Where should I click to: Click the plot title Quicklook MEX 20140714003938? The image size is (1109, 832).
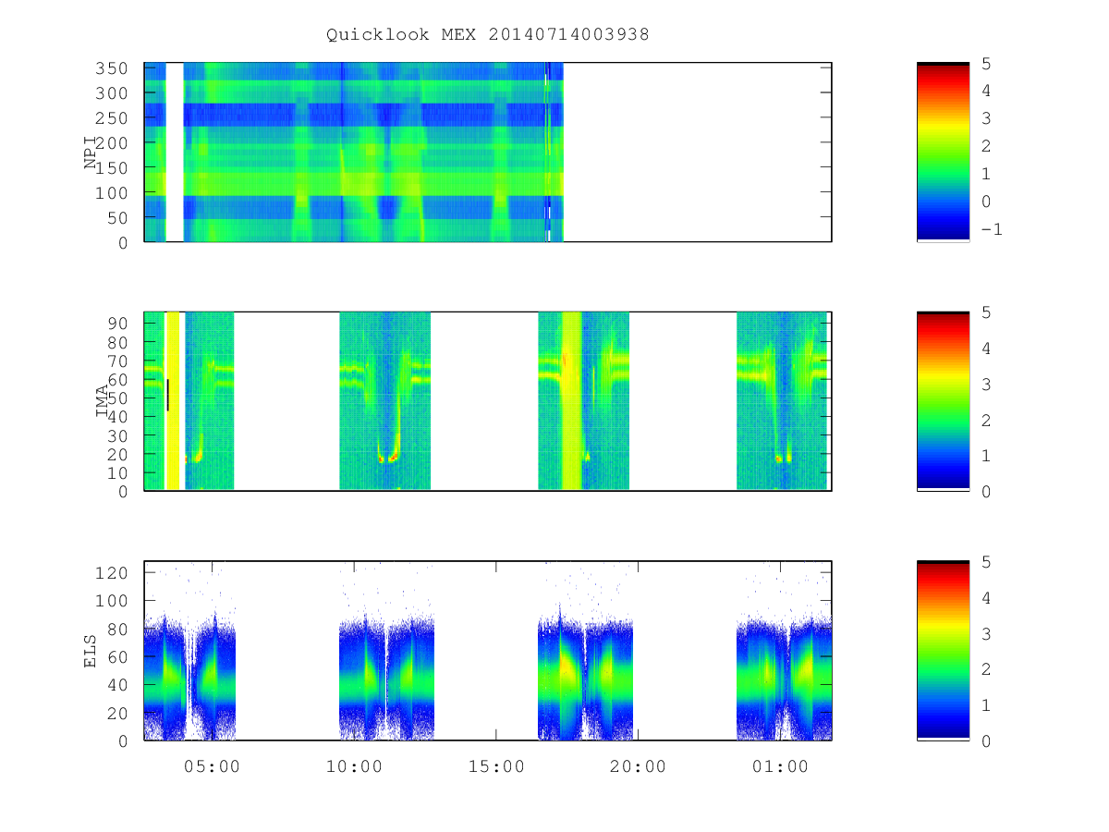[487, 34]
